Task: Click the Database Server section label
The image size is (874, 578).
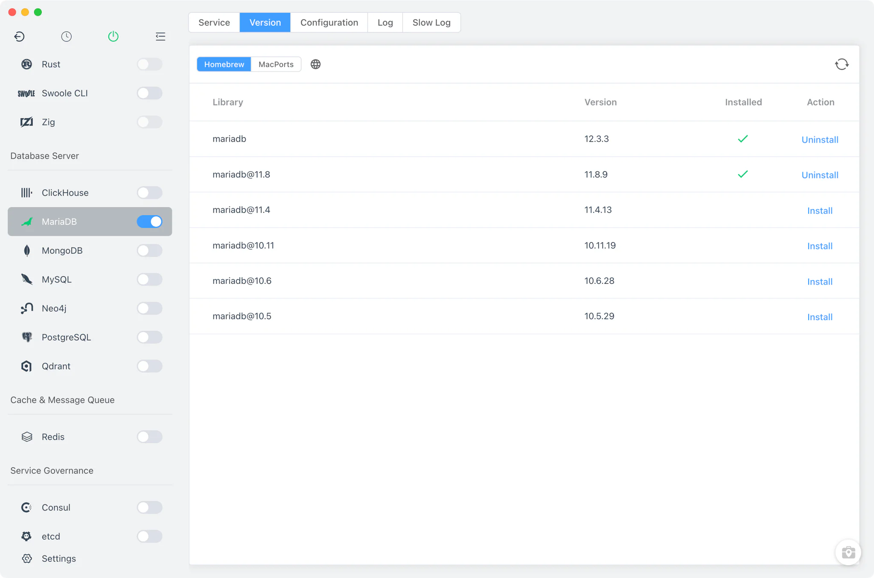Action: [44, 156]
